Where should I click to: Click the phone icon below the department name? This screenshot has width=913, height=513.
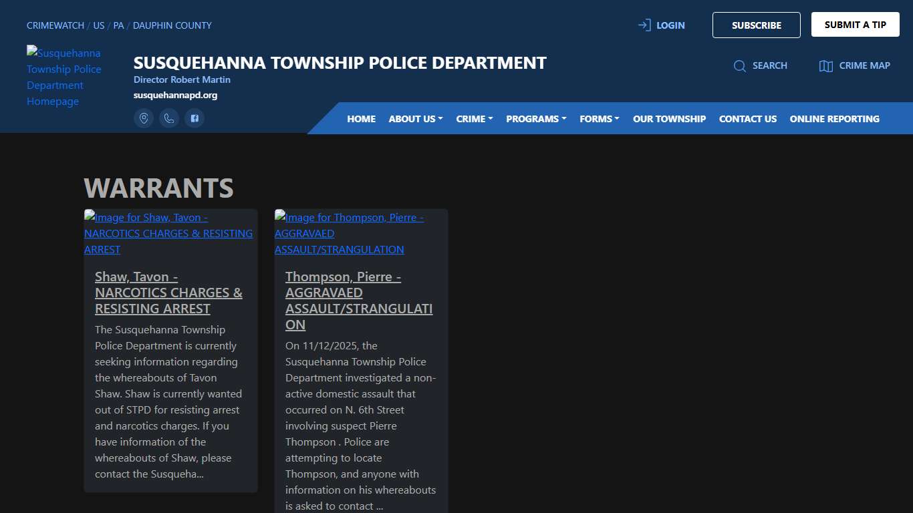pyautogui.click(x=169, y=118)
